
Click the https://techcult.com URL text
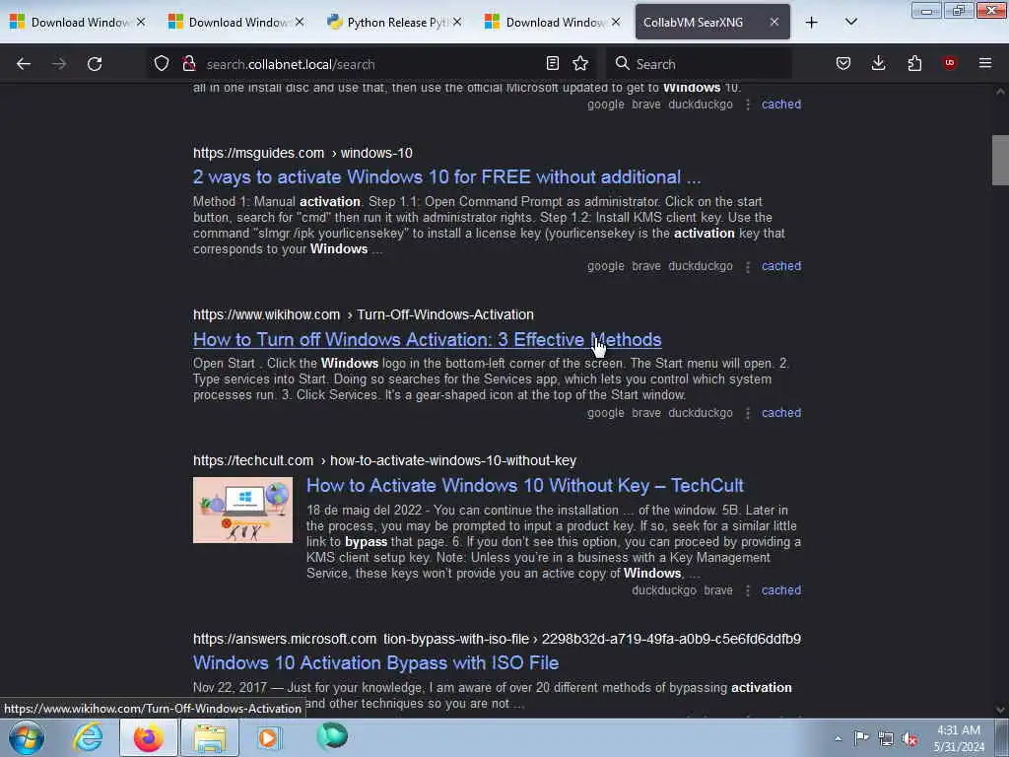(x=253, y=461)
